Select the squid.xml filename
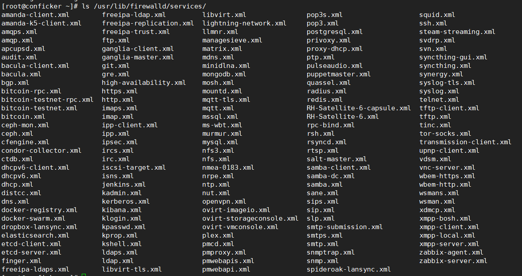The width and height of the screenshot is (522, 276). pos(437,15)
